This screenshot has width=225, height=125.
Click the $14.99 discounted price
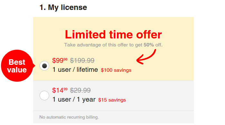(60, 90)
